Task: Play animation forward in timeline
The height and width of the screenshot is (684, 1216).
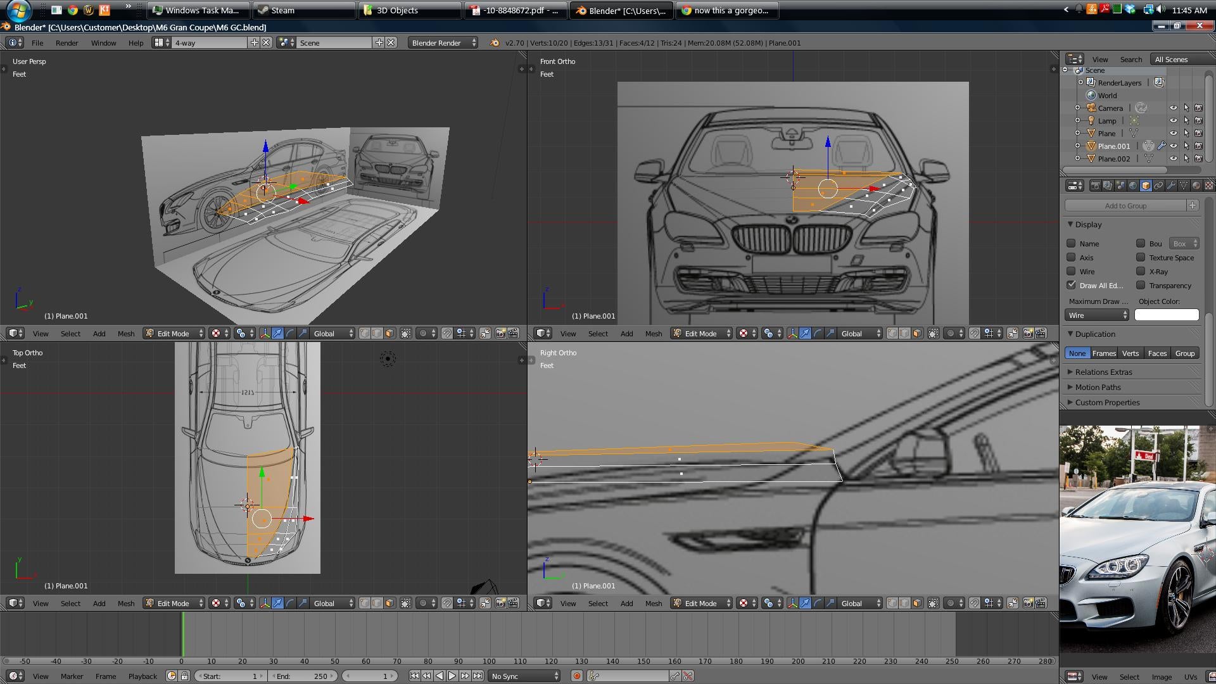Action: click(x=452, y=676)
